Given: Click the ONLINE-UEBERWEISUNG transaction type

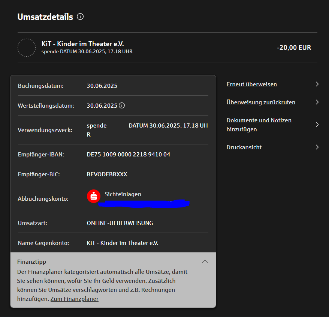Looking at the screenshot, I should tap(120, 223).
